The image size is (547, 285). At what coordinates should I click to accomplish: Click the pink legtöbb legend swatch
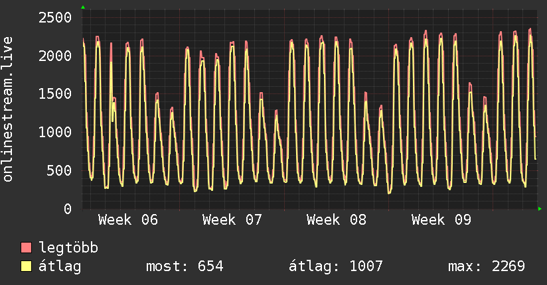point(26,247)
